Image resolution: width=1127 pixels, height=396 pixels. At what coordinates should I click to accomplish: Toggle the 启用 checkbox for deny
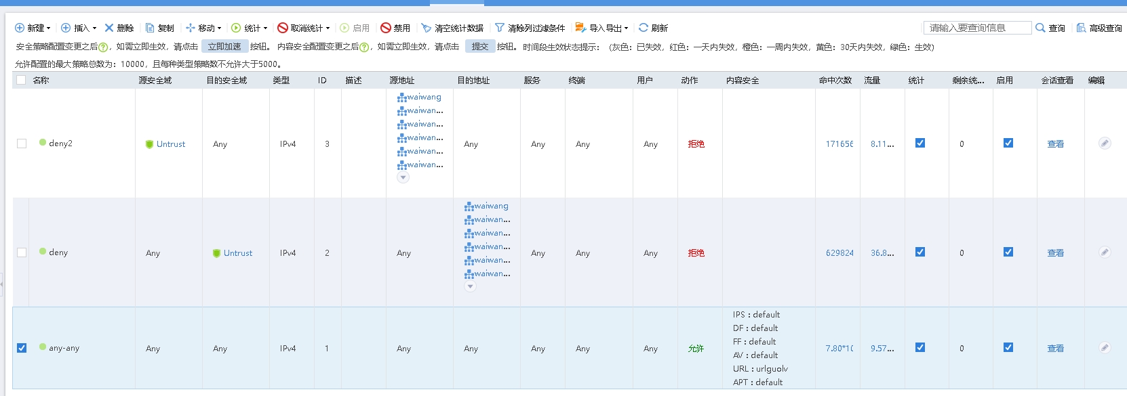1008,252
